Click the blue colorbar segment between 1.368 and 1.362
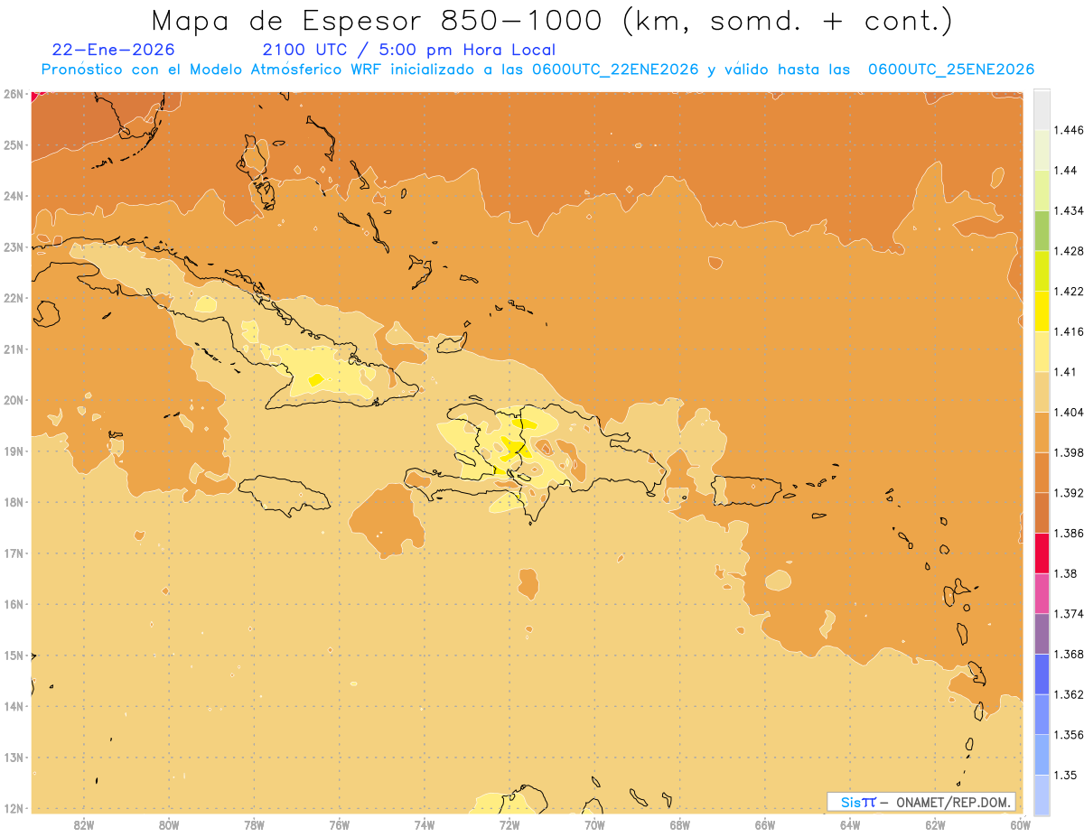The height and width of the screenshot is (837, 1084). 1042,674
